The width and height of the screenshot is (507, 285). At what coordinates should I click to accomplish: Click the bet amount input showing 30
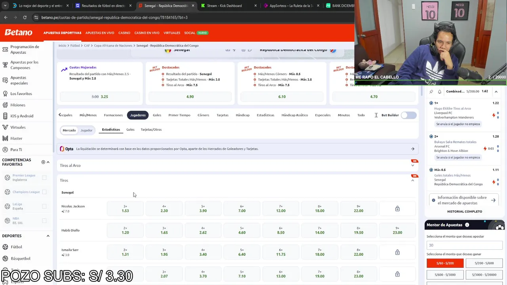pos(465,245)
